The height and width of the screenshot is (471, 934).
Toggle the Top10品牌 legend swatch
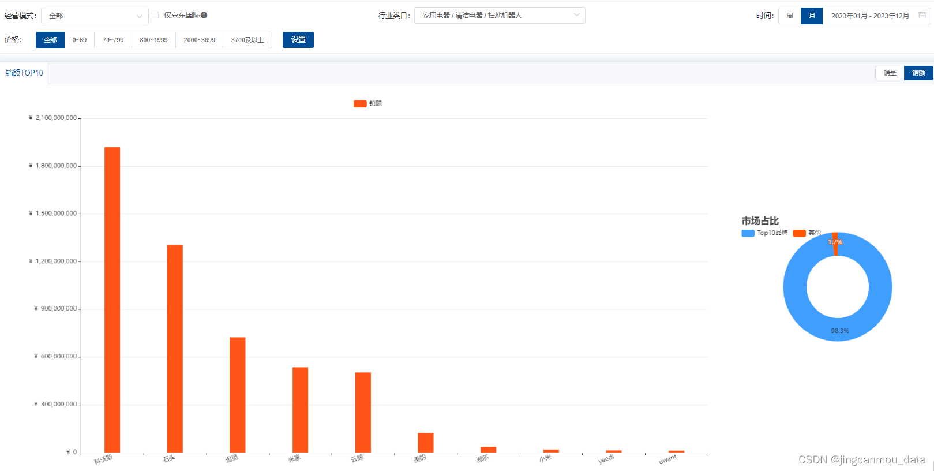pyautogui.click(x=748, y=233)
